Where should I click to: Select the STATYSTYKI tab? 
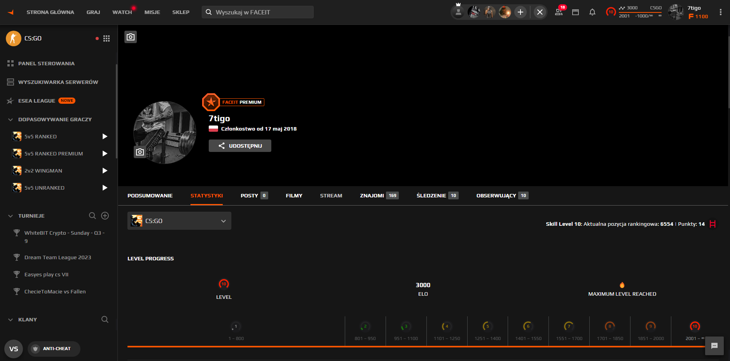pyautogui.click(x=207, y=195)
